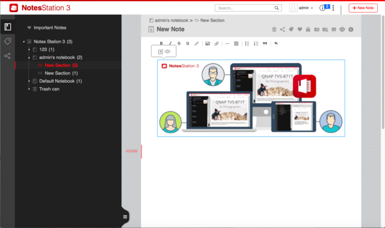Screen dimensions: 385x228
Task: Click the New Note title
Action: tap(170, 29)
